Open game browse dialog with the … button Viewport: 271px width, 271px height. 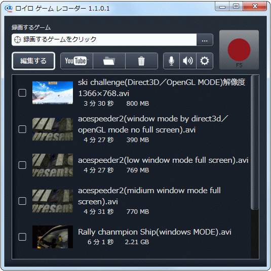coord(205,40)
